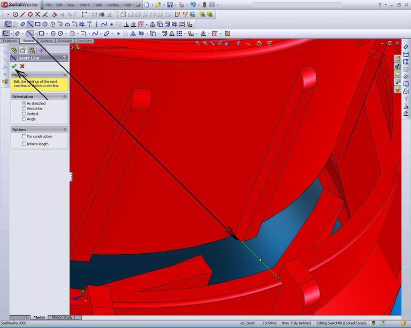
Task: Switch to the Surface tab
Action: point(47,41)
